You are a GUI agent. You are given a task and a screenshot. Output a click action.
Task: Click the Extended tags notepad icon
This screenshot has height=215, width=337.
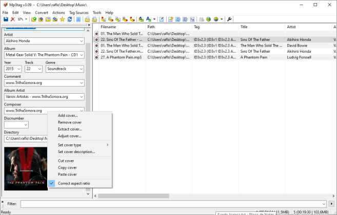tap(162, 19)
